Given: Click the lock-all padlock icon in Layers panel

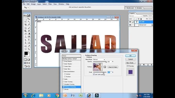Looking at the screenshot, I should click(141, 19).
